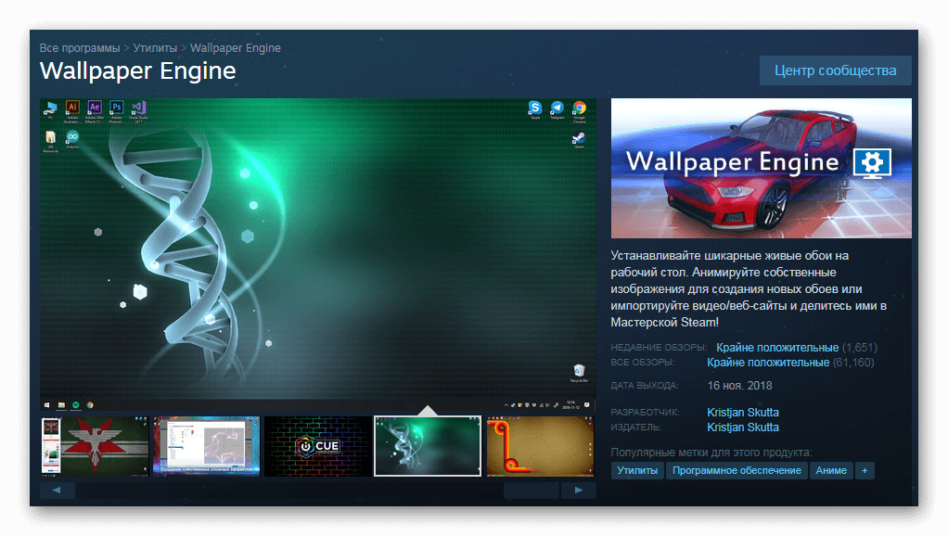Select the iCUE rainbow brick thumbnail
This screenshot has height=536, width=948.
coord(317,446)
